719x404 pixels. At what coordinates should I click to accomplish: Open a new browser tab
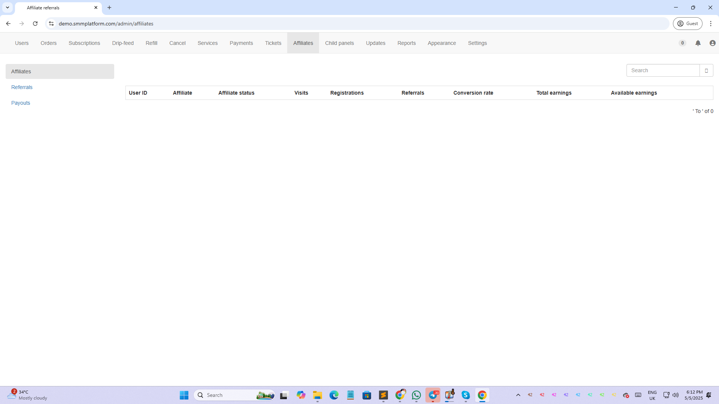[109, 7]
